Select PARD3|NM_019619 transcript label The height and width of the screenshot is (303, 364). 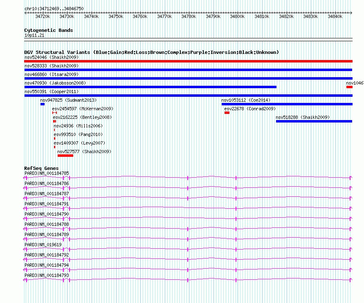click(x=43, y=245)
